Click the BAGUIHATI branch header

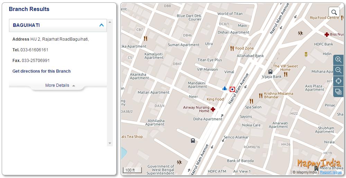[x=26, y=25]
